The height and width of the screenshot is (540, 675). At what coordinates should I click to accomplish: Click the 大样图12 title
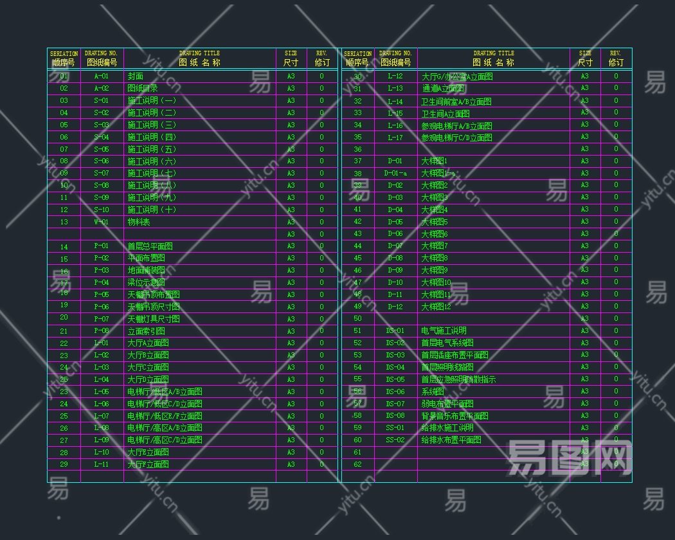pyautogui.click(x=436, y=307)
